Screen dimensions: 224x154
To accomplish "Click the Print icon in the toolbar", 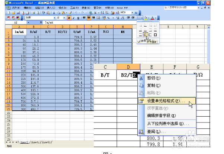I will pyautogui.click(x=33, y=13).
